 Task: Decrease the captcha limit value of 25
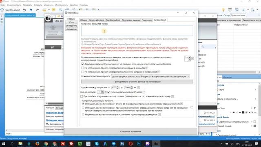189,60
